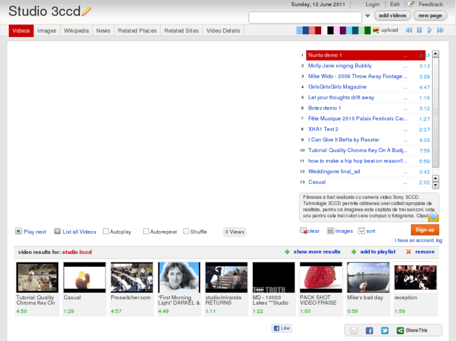The width and height of the screenshot is (456, 341).
Task: Enable the Autoplay checkbox
Action: pos(106,232)
